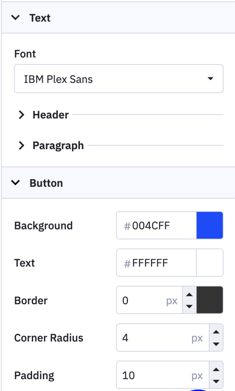
Task: Click the blue button Background color swatch
Action: coord(209,226)
